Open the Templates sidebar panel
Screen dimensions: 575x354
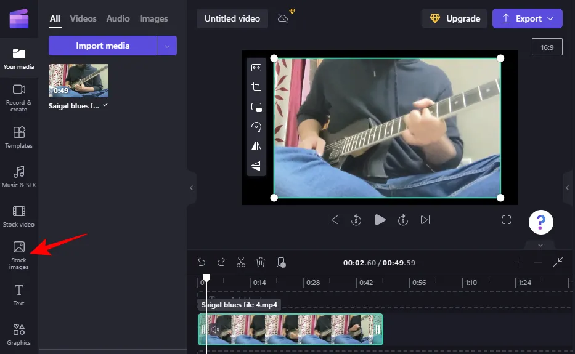(19, 137)
